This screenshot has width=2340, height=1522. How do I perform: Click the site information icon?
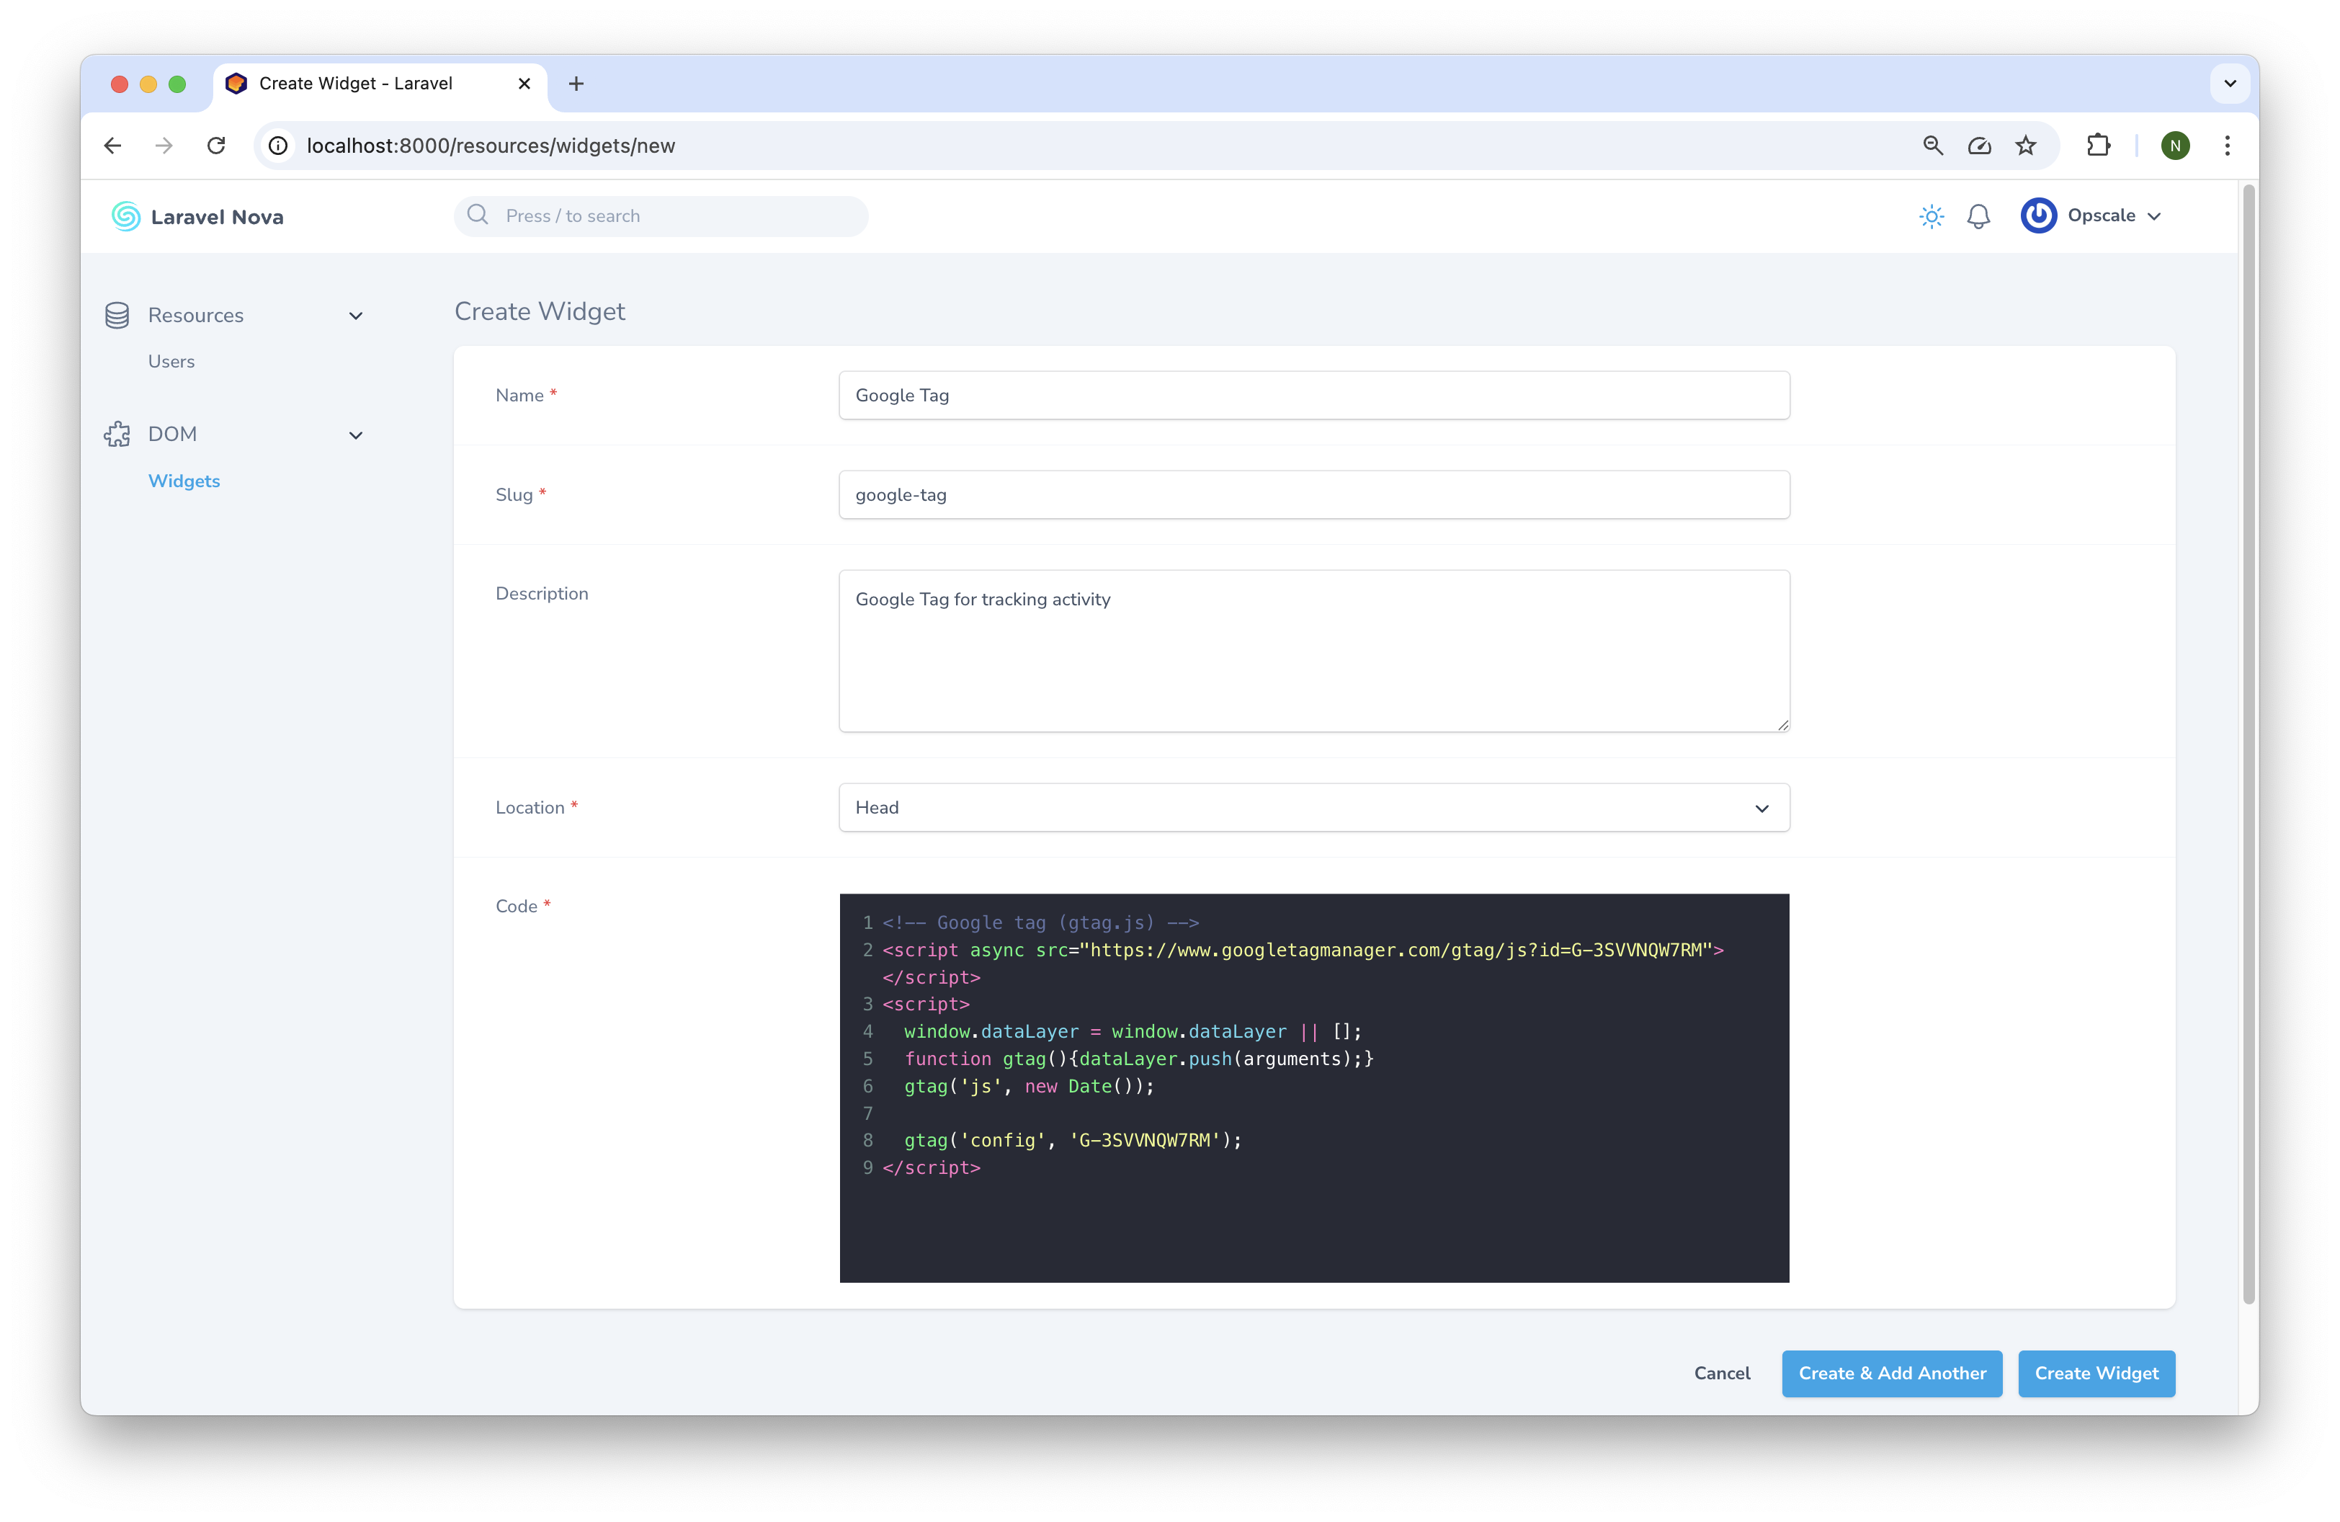pyautogui.click(x=280, y=146)
